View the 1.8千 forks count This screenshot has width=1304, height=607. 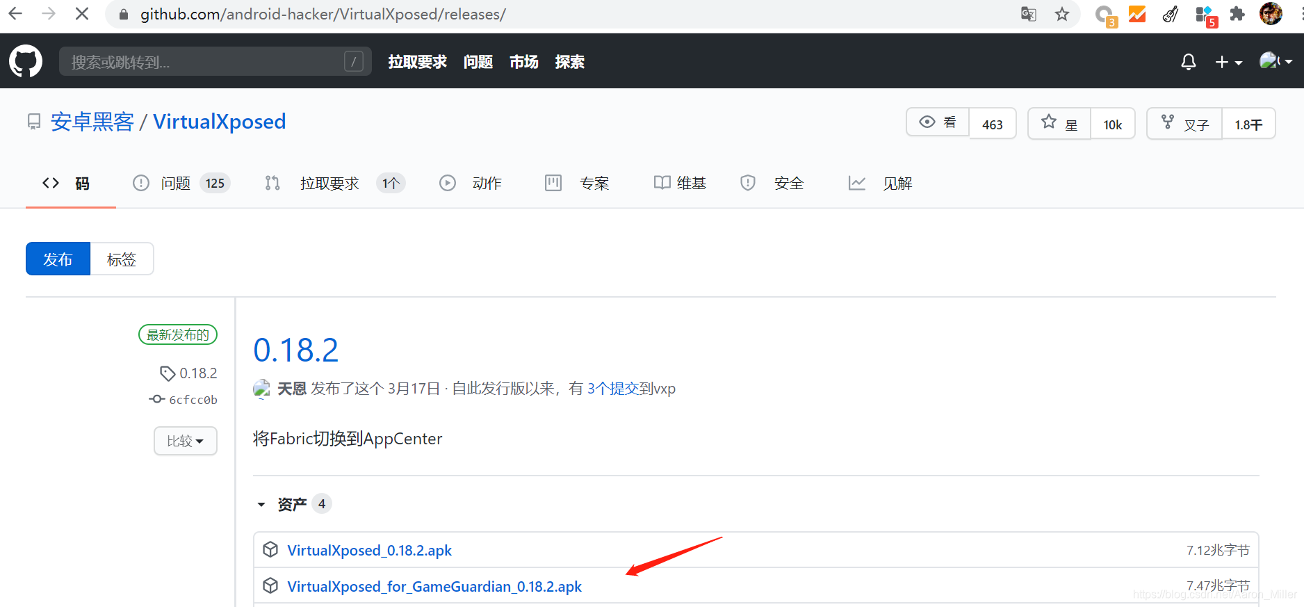tap(1248, 124)
